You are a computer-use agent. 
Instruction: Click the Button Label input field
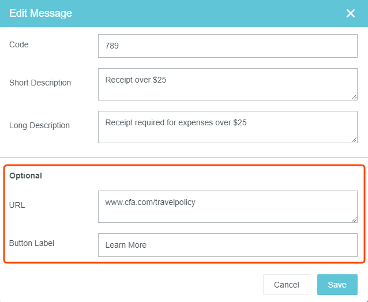pyautogui.click(x=227, y=245)
